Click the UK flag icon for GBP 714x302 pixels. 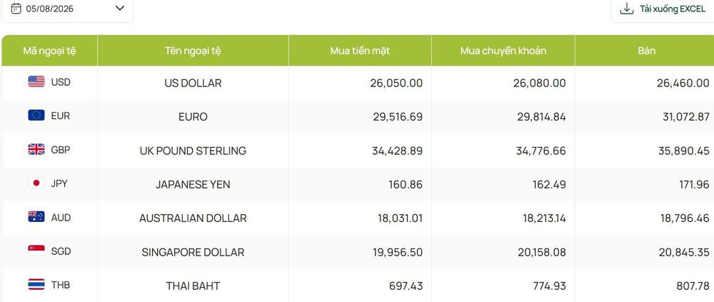click(x=36, y=149)
